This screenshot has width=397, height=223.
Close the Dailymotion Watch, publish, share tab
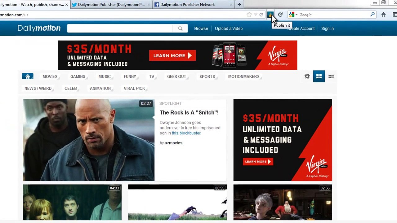(66, 5)
